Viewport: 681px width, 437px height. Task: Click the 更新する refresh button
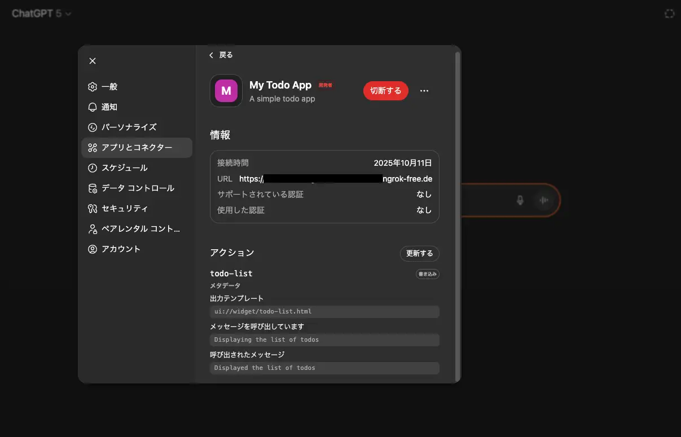pyautogui.click(x=420, y=254)
